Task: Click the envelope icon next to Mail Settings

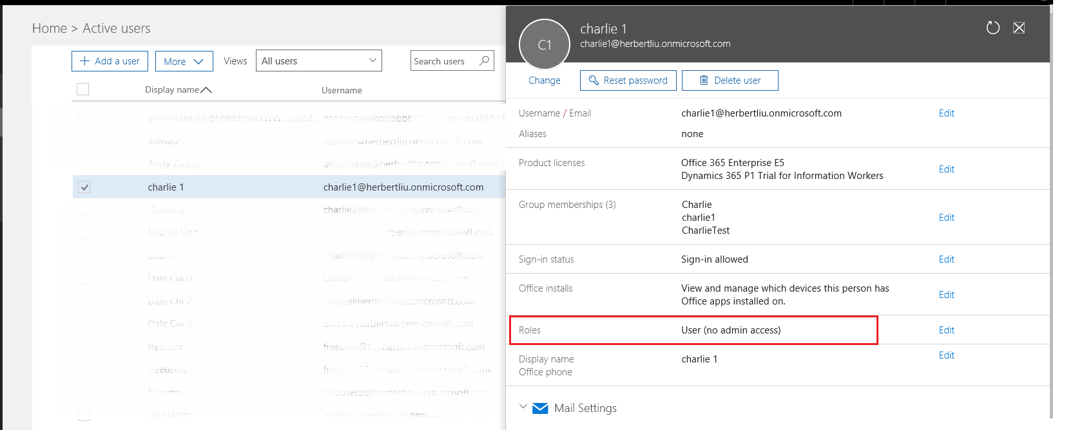Action: point(540,408)
